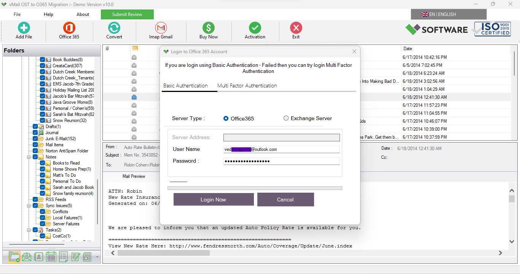
Task: Click the Submit Review menu item
Action: tap(127, 14)
